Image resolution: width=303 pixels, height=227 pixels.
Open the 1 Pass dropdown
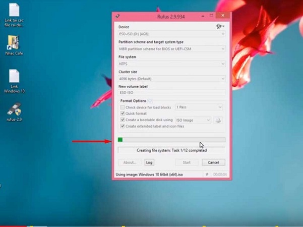pyautogui.click(x=199, y=107)
